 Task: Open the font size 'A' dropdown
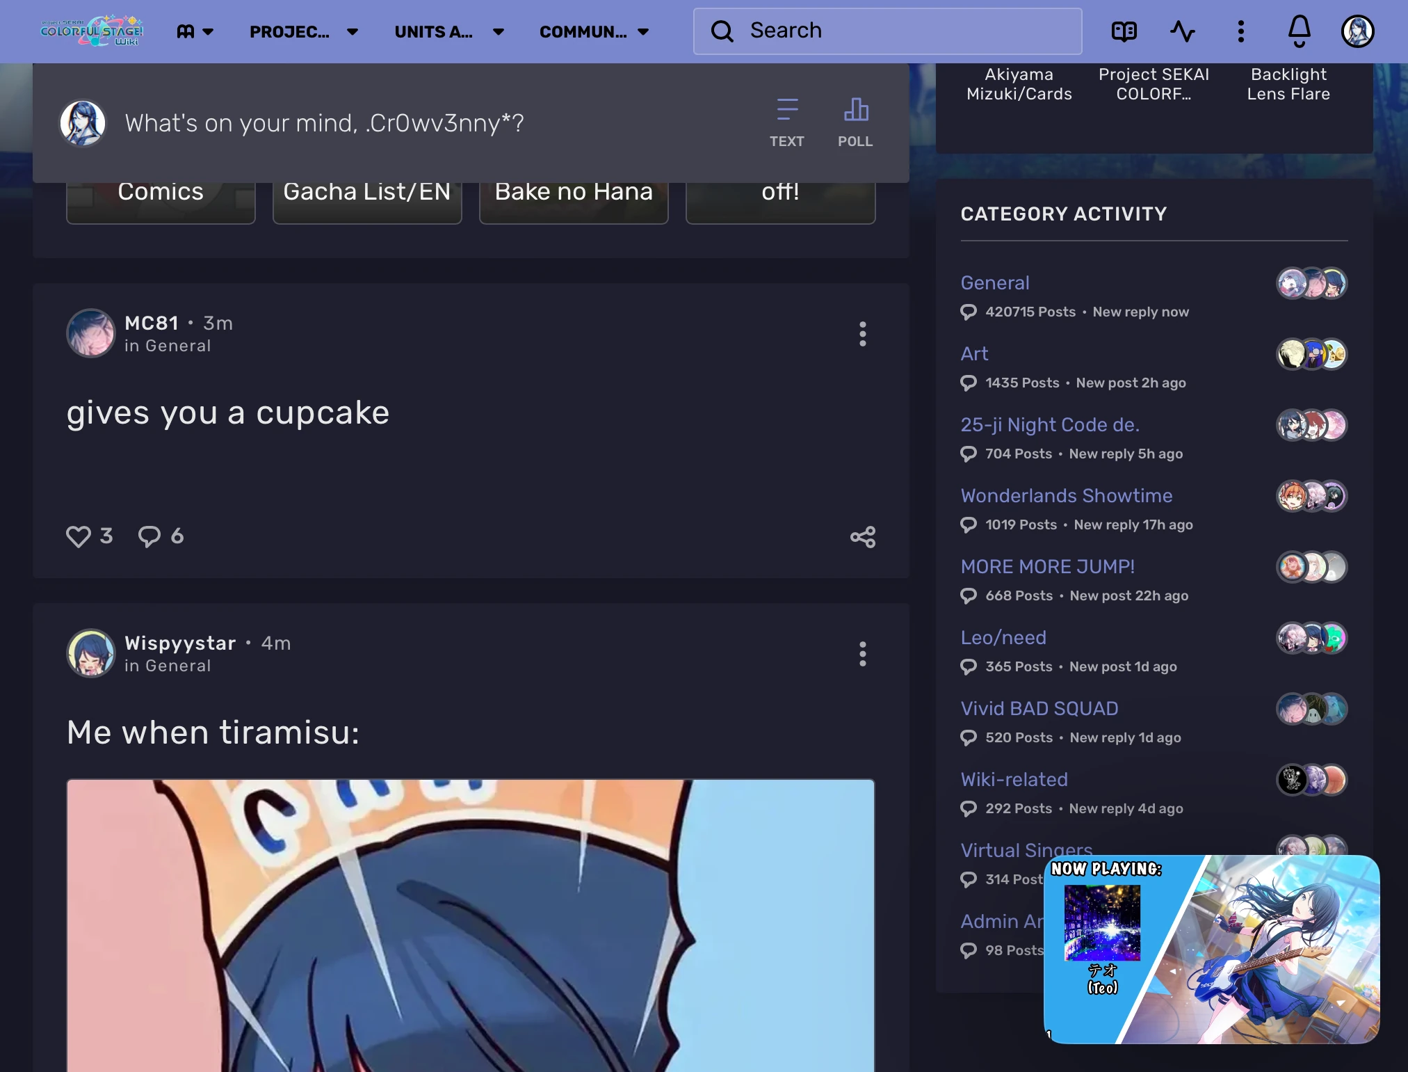pos(195,31)
